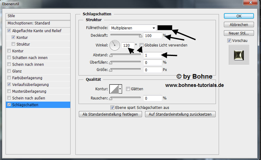Enable the Schein nach innen style
Image resolution: width=261 pixels, height=160 pixels.
(9, 65)
